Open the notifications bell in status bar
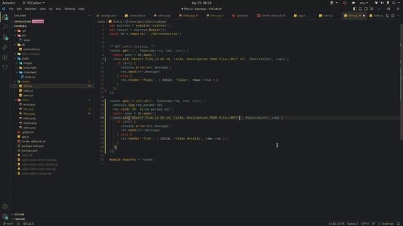 coord(399,223)
